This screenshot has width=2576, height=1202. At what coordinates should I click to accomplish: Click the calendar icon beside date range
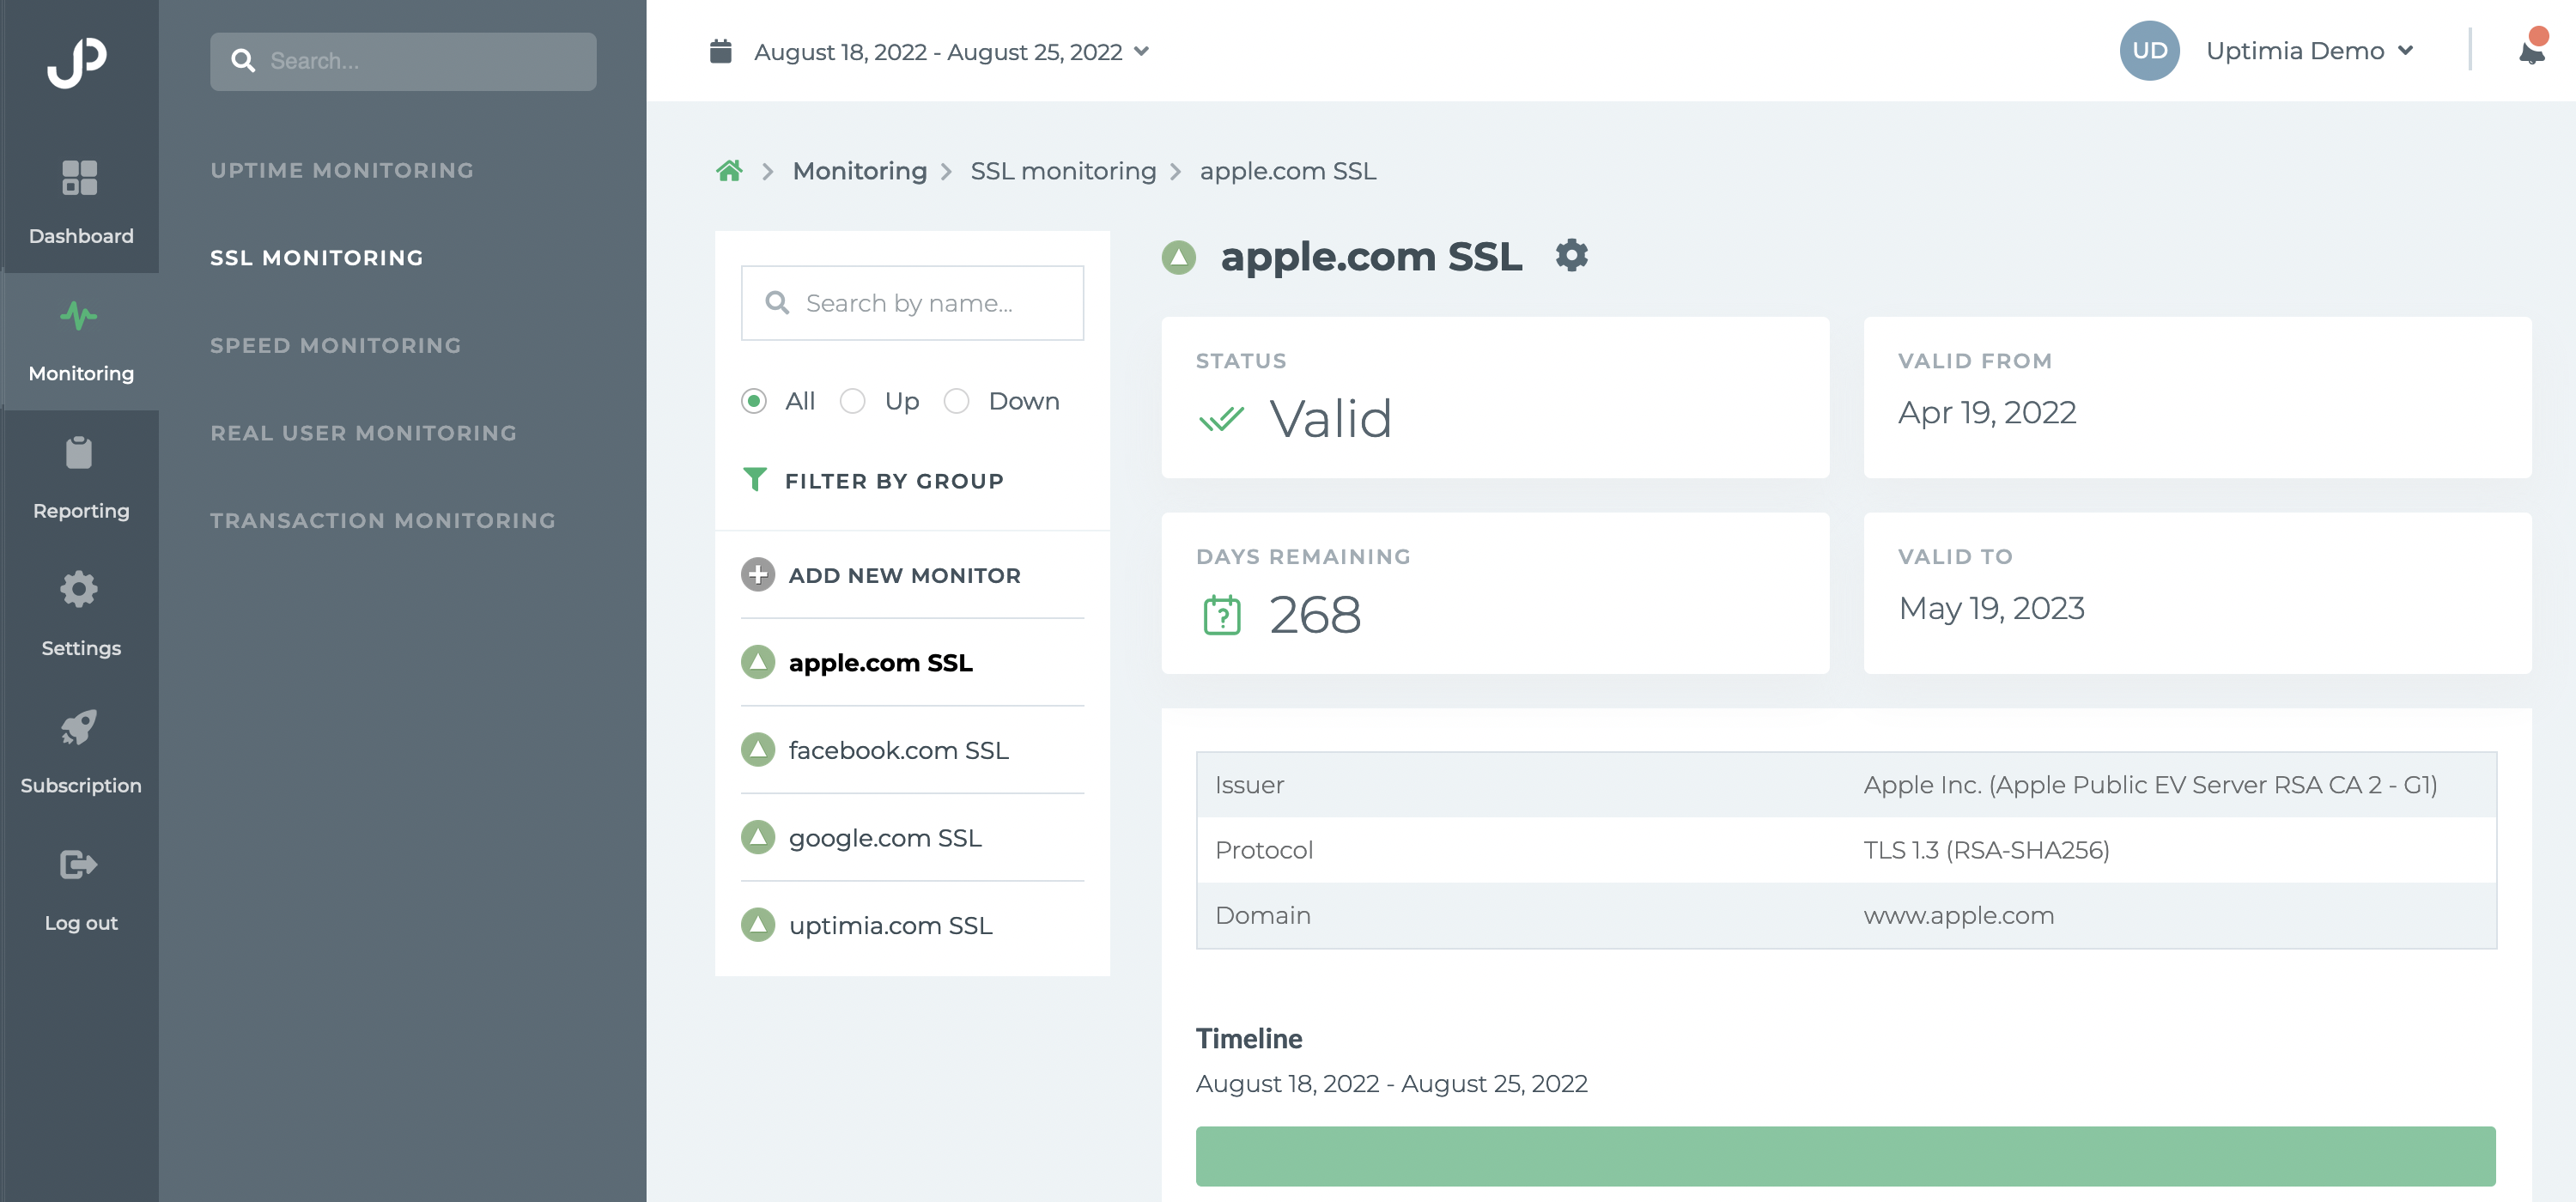[720, 51]
